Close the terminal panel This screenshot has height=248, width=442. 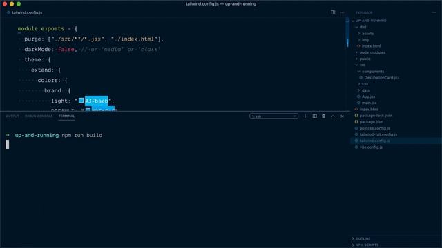click(342, 116)
